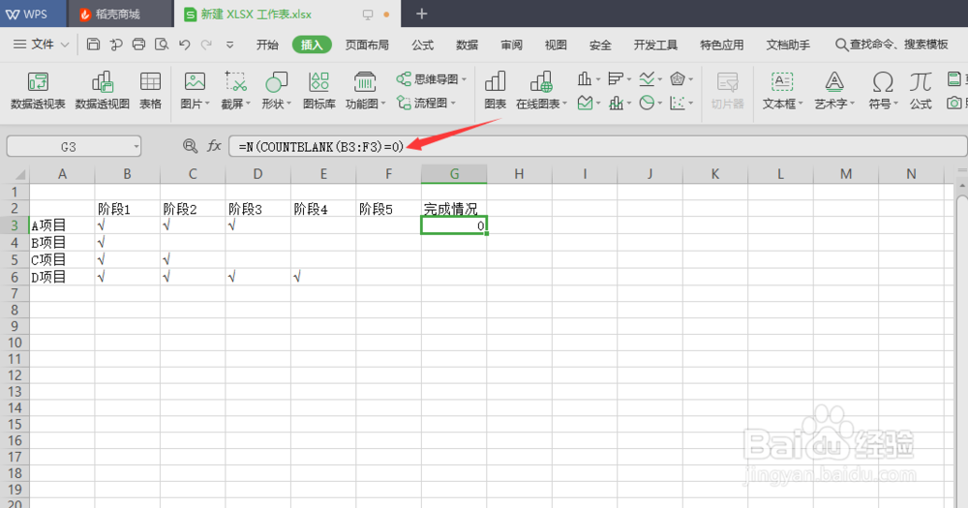Screen dimensions: 968x508
Task: Select the 截屏 screenshot tool
Action: 236,91
